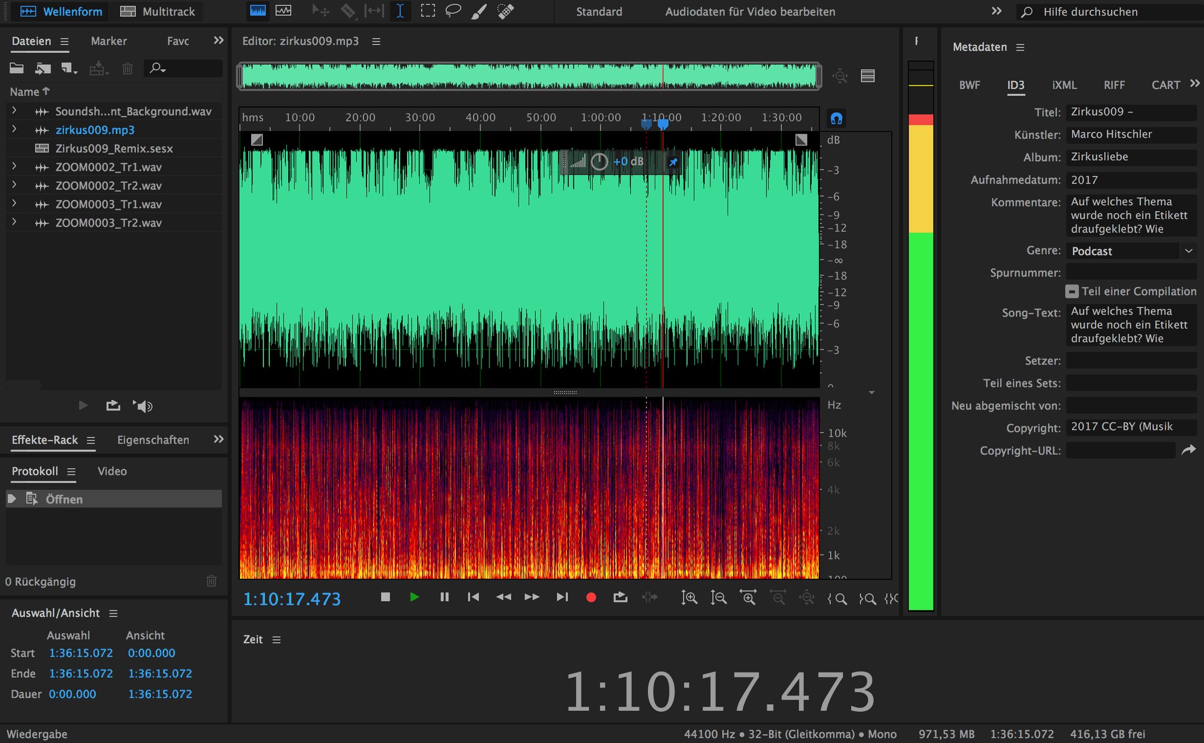Toggle the skip selection transport icon
This screenshot has width=1204, height=743.
click(649, 597)
